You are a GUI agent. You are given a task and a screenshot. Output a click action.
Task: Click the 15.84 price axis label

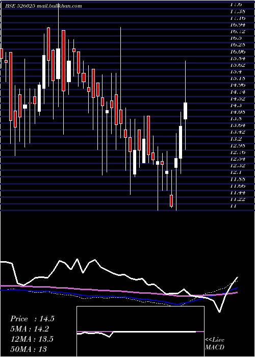pyautogui.click(x=238, y=58)
